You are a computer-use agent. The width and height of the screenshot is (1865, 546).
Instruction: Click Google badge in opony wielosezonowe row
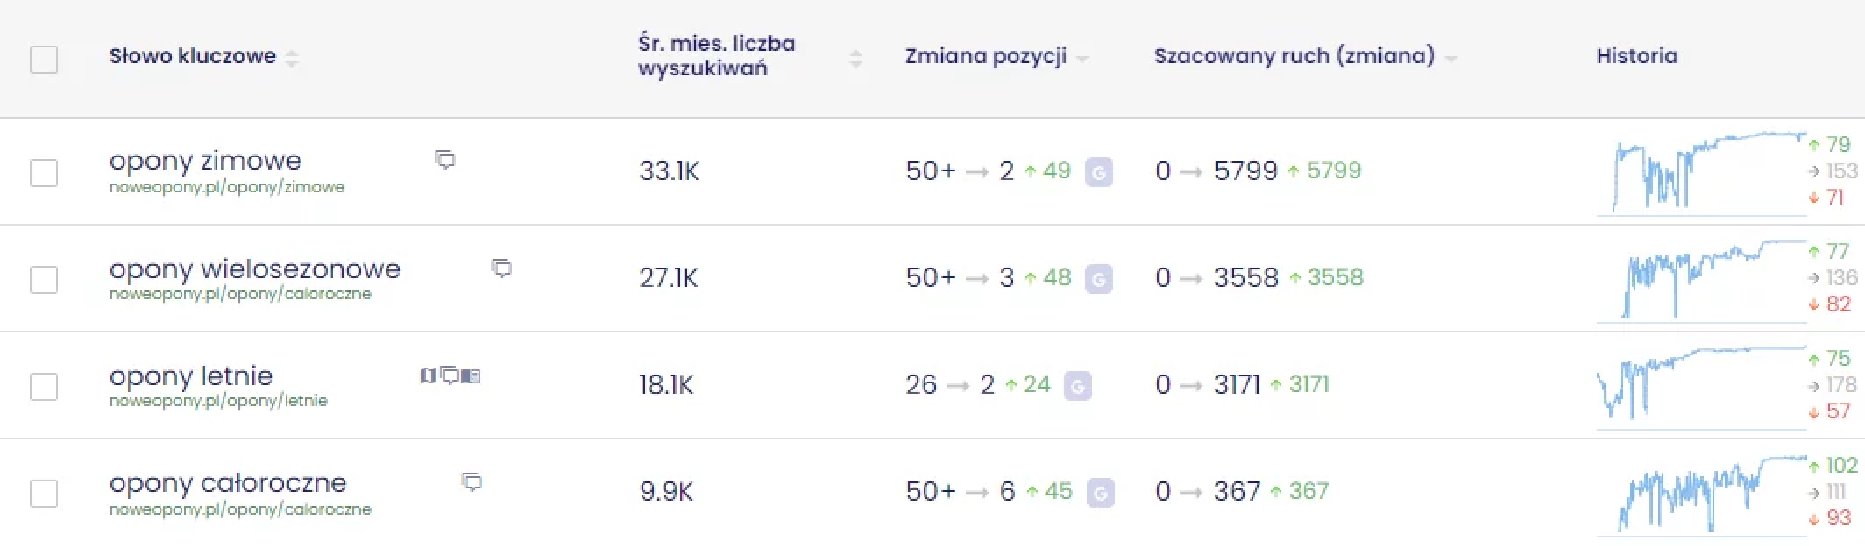(1098, 279)
